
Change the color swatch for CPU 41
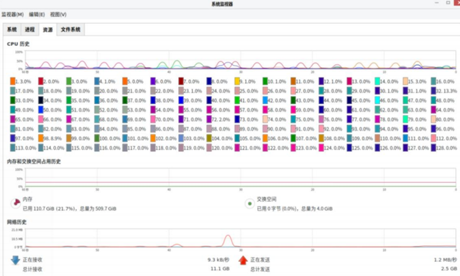click(237, 100)
